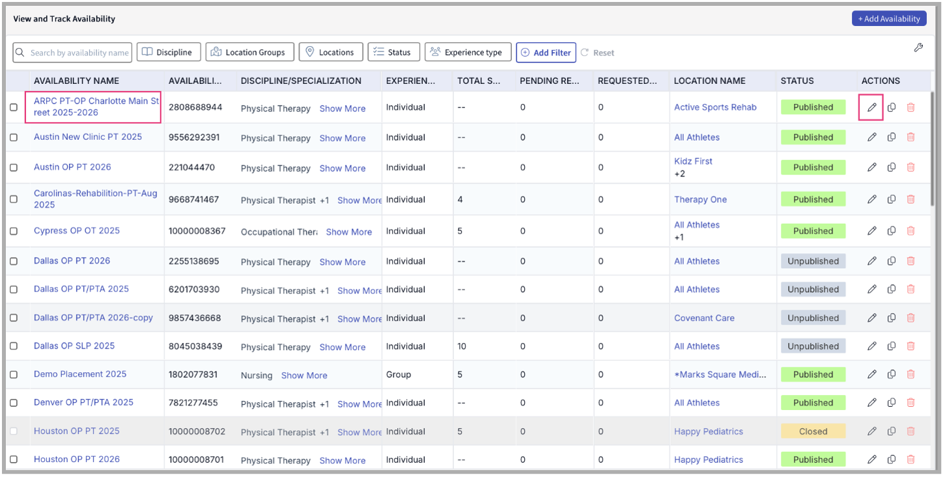Screen dimensions: 945x477
Task: Open the Discipline filter dropdown
Action: click(168, 52)
